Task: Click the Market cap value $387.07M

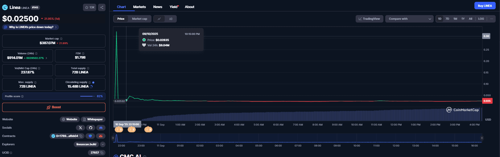Action: [48, 43]
